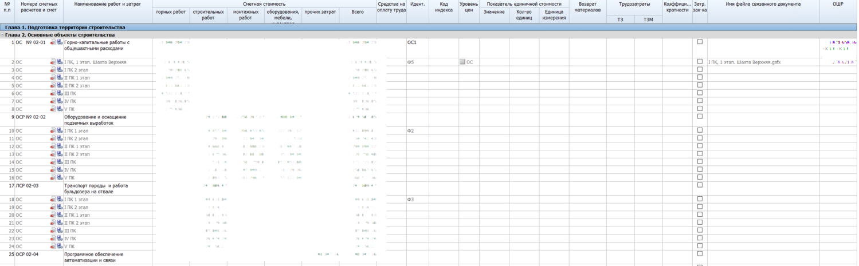This screenshot has height=266, width=859.
Task: Click blue disk icon in row 13
Action: [60, 154]
